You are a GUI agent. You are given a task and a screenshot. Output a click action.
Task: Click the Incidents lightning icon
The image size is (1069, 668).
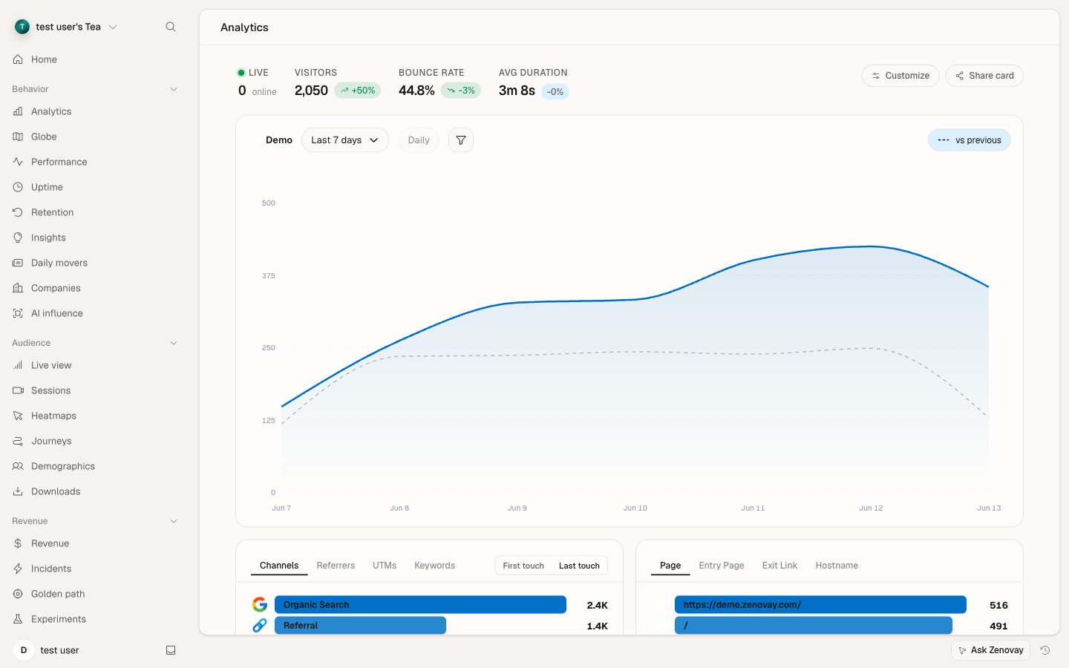pos(18,569)
